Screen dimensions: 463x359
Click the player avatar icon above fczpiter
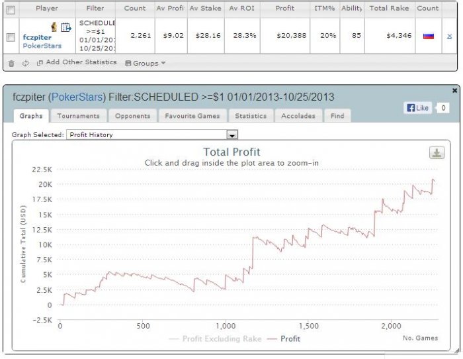click(x=54, y=27)
